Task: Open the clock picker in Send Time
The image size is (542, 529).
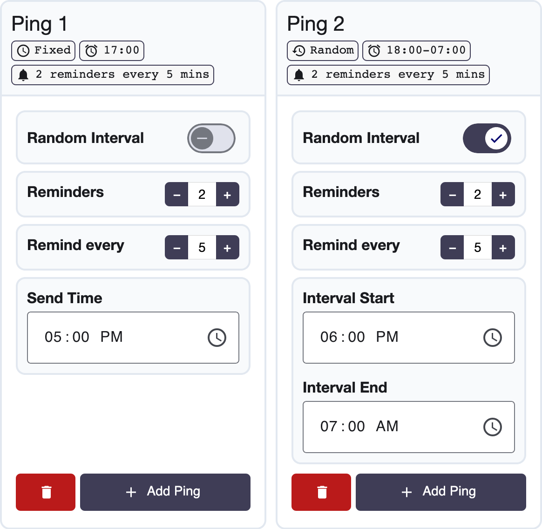Action: (217, 338)
